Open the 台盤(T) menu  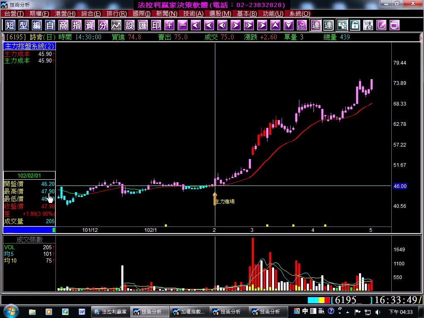pyautogui.click(x=14, y=14)
